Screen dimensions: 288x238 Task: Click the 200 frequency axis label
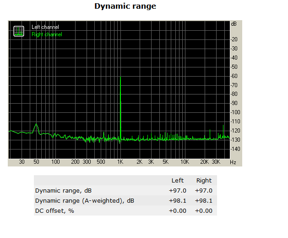pyautogui.click(x=75, y=162)
